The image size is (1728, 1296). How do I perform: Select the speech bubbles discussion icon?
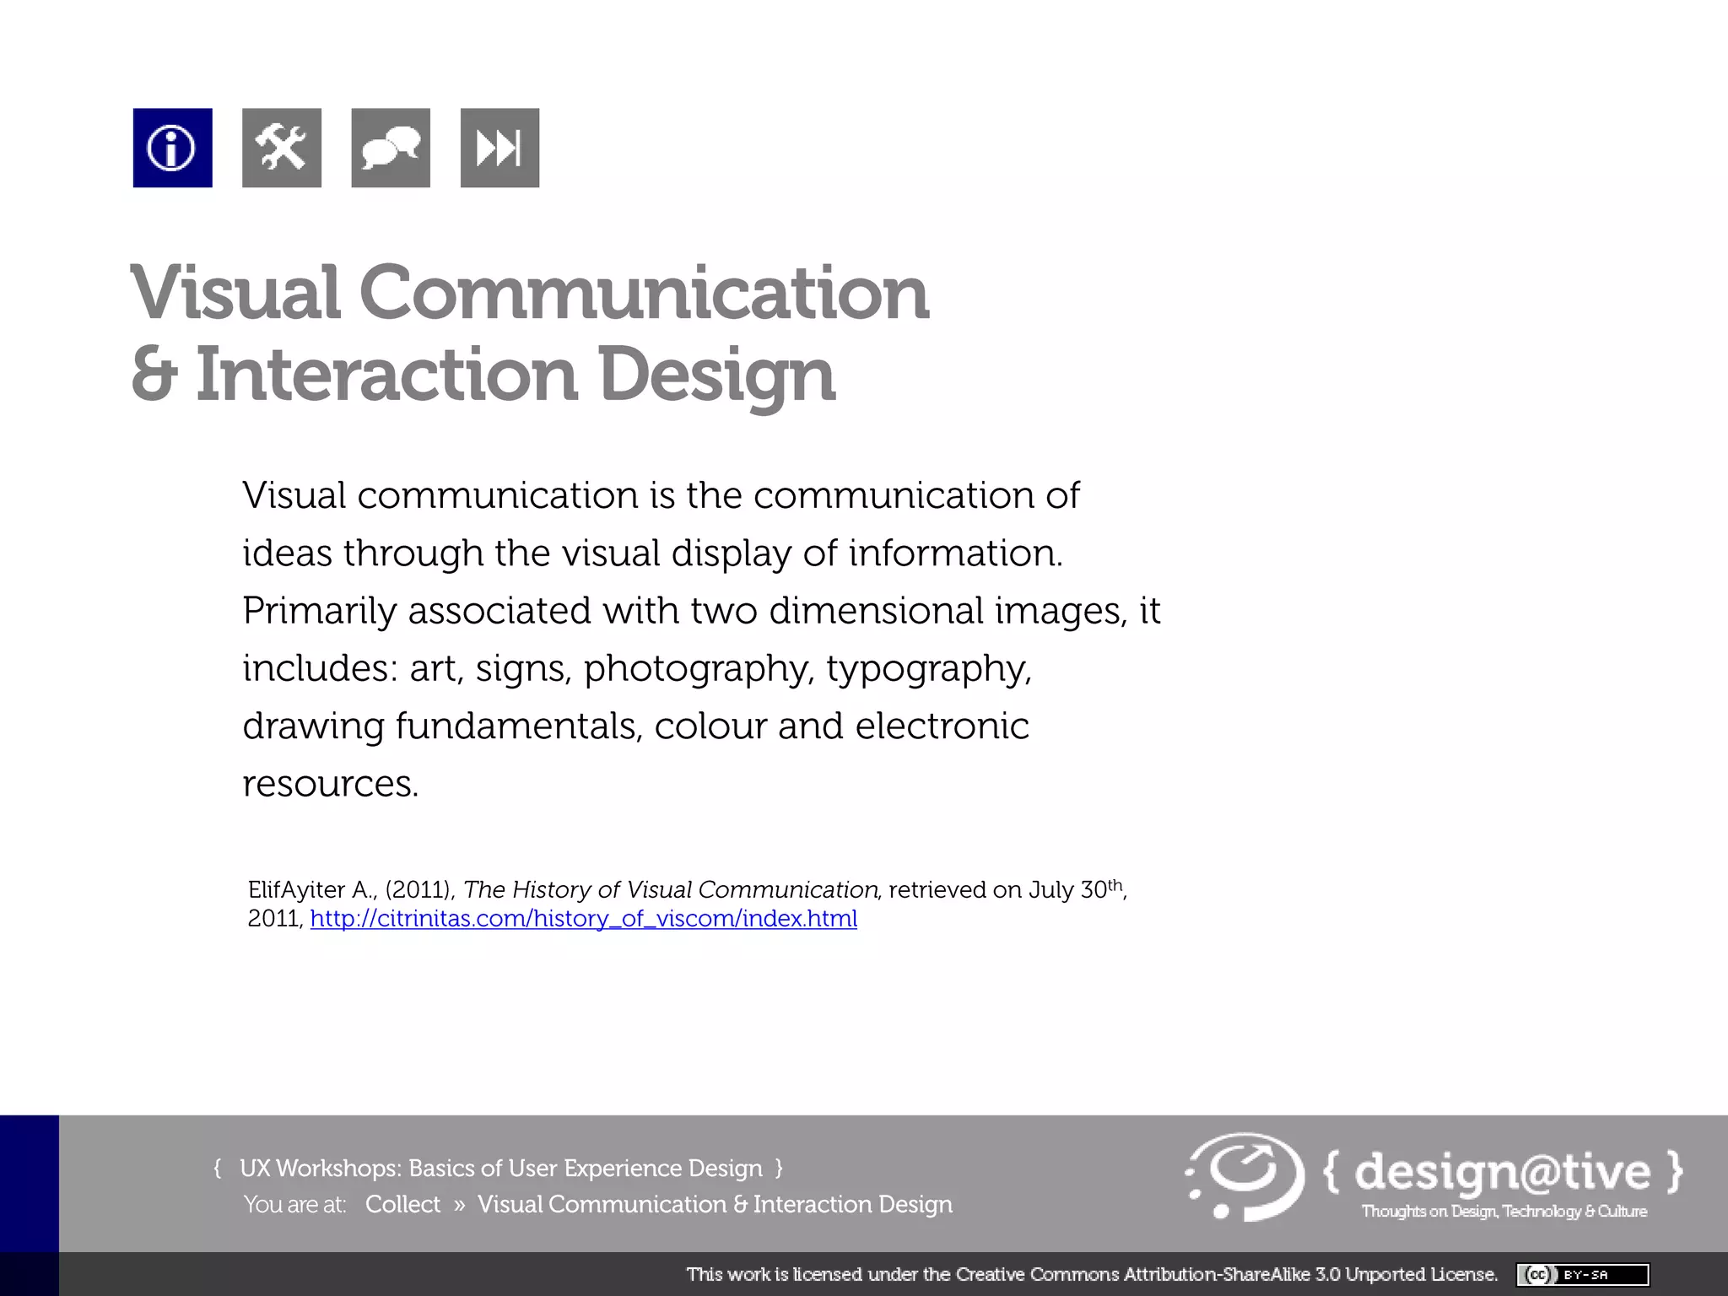coord(390,148)
